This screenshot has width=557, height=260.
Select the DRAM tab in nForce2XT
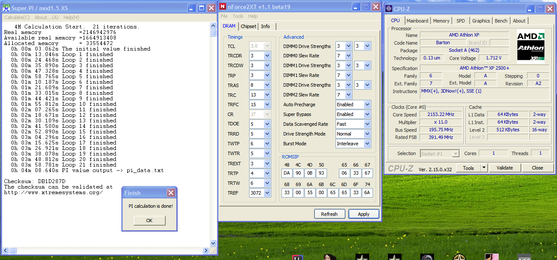[229, 26]
